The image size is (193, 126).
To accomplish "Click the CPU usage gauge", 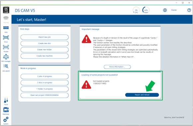I will [x=136, y=10].
